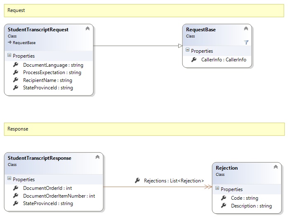Image resolution: width=288 pixels, height=217 pixels.
Task: Collapse Properties section in StudentTranscriptRequest
Action: click(9, 56)
